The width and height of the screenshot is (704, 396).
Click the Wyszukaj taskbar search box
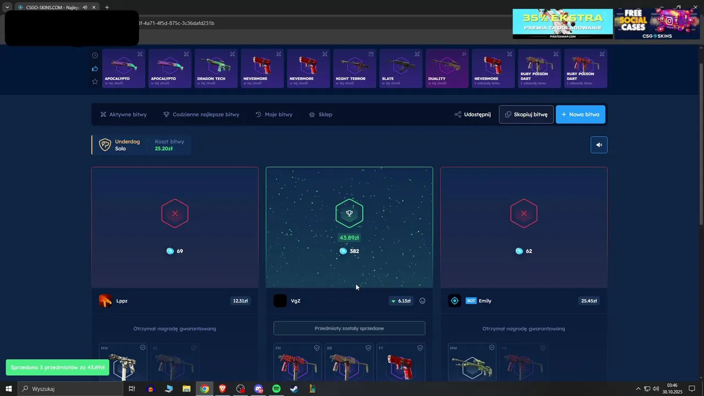(70, 389)
